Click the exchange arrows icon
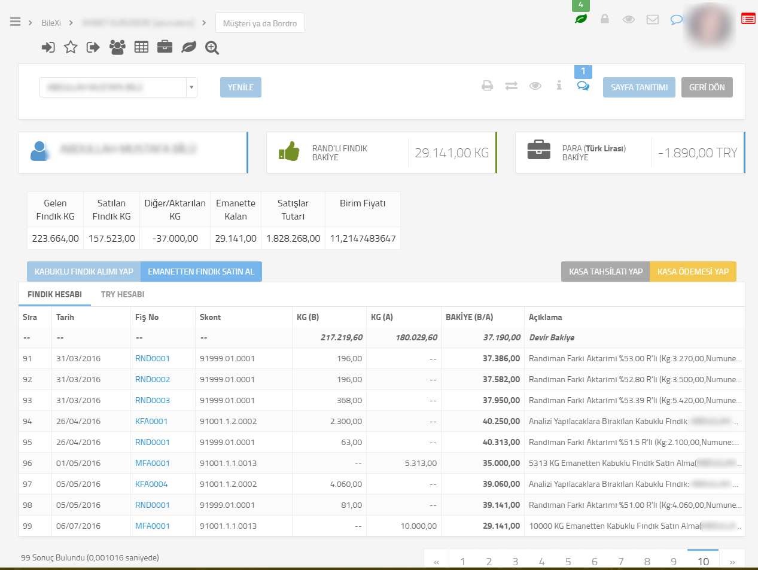The image size is (758, 570). [x=512, y=86]
